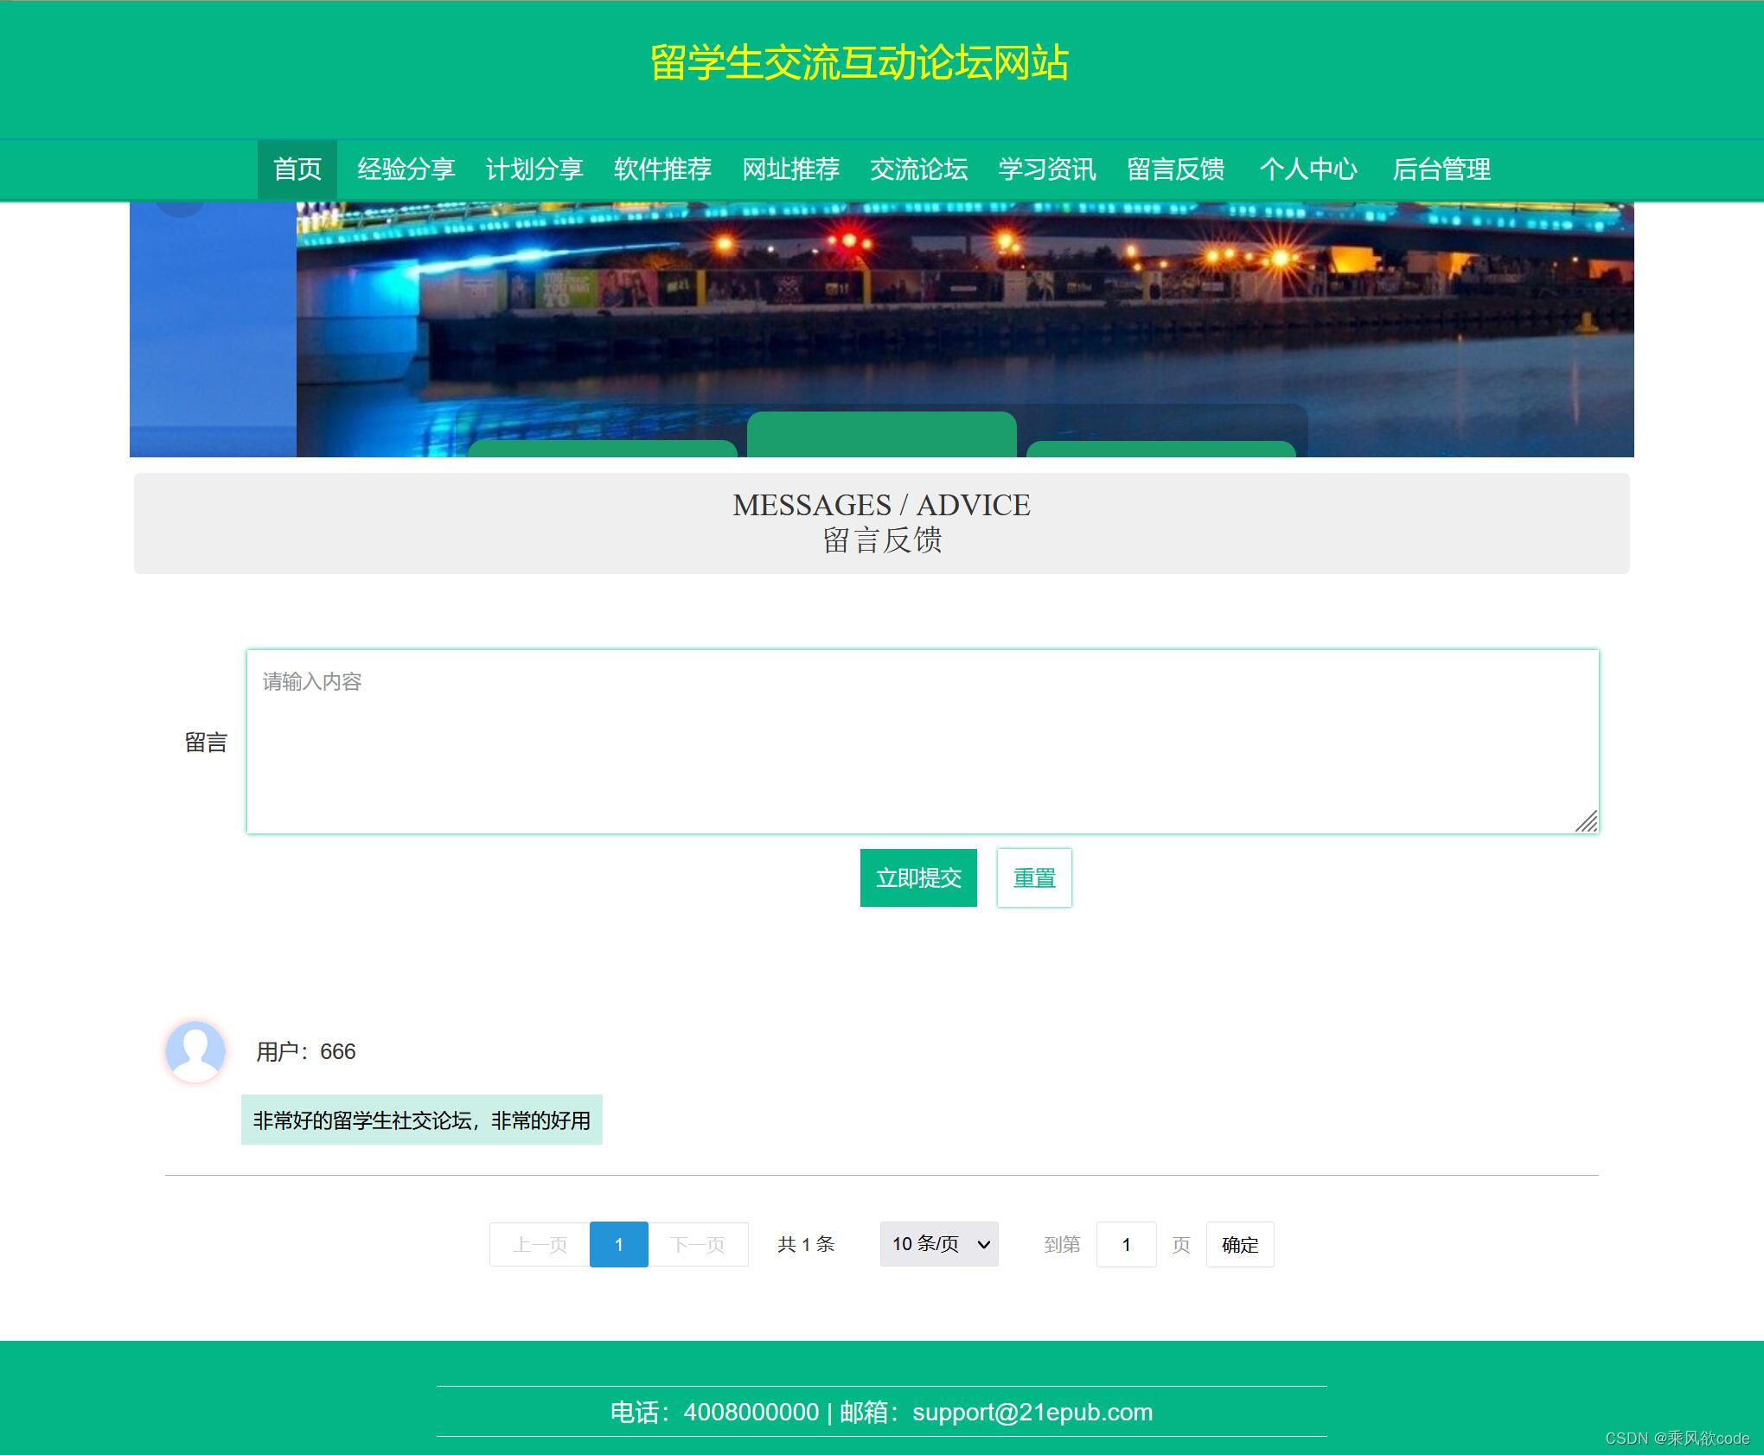Click the 下一页 next page control
Image resolution: width=1764 pixels, height=1455 pixels.
point(698,1244)
